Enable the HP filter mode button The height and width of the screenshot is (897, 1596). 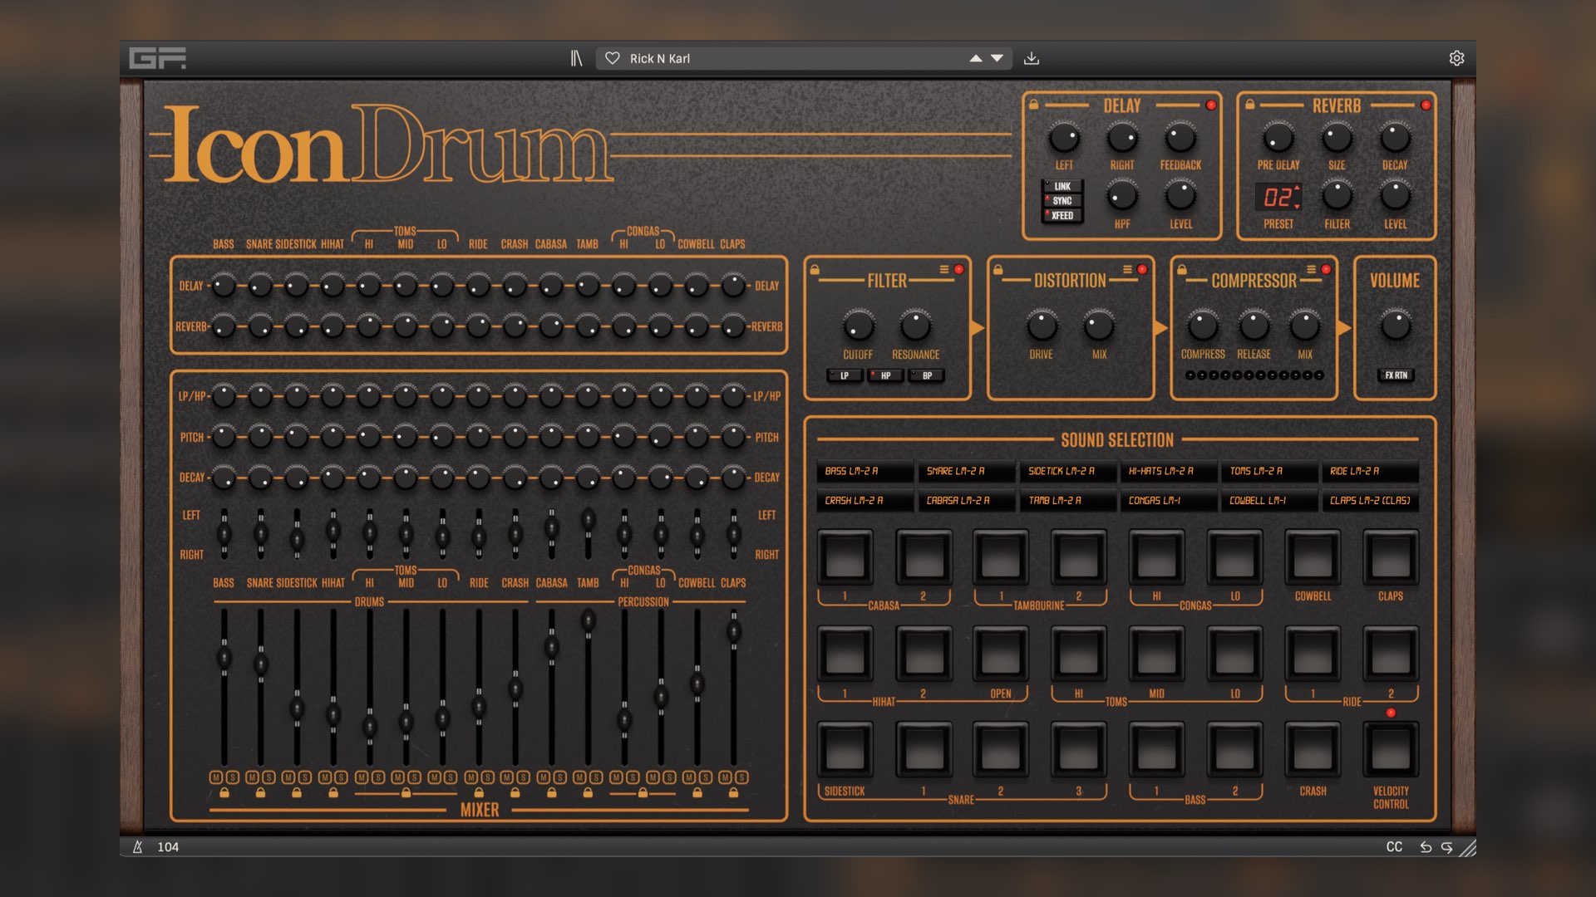point(885,375)
